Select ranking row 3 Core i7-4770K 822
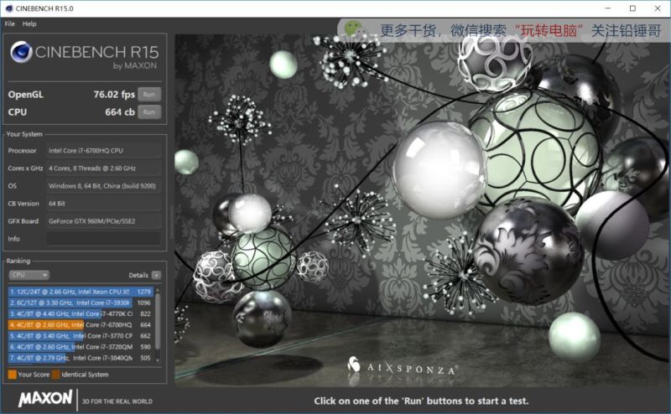Viewport: 671px width, 414px height. pyautogui.click(x=81, y=314)
